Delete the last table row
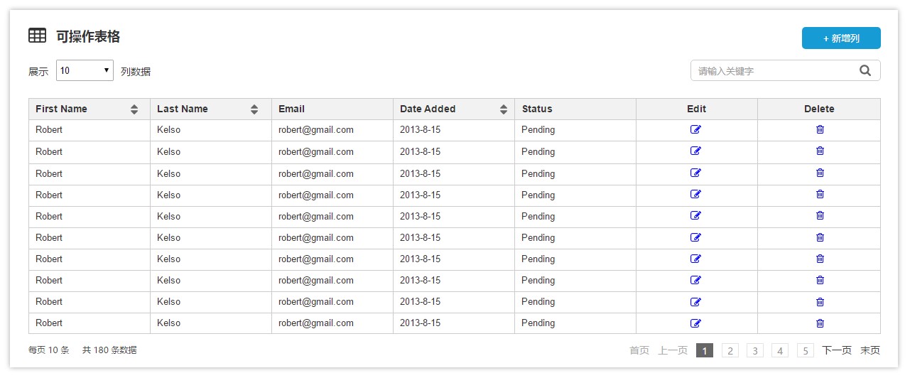The image size is (910, 378). tap(820, 323)
